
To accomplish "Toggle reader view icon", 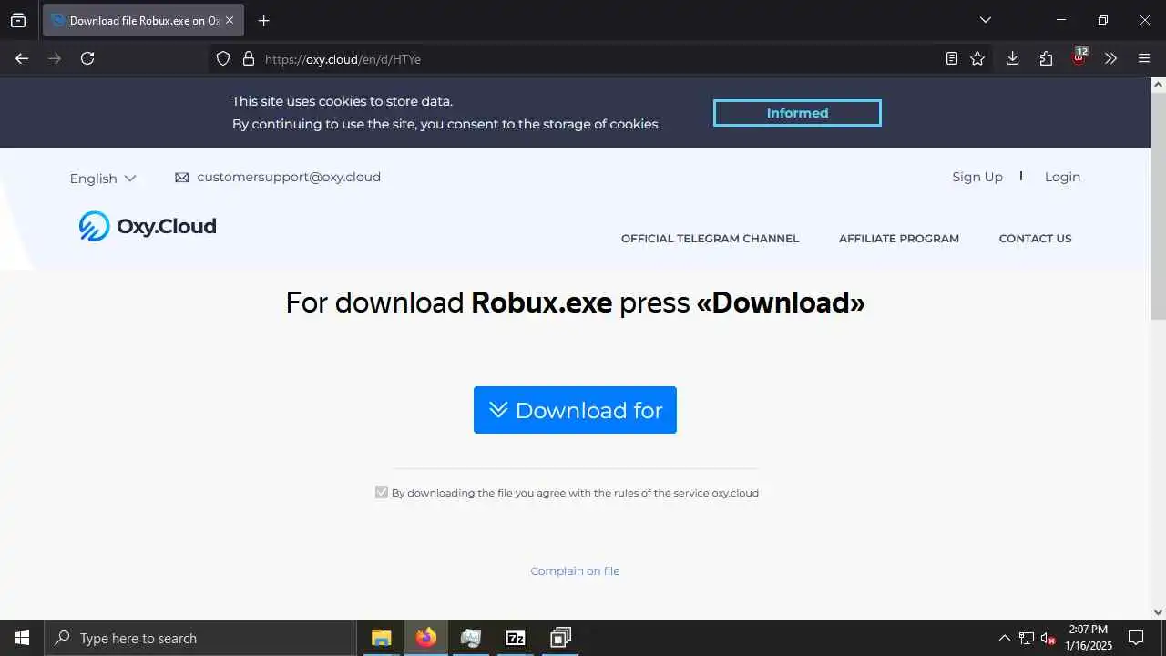I will [951, 58].
